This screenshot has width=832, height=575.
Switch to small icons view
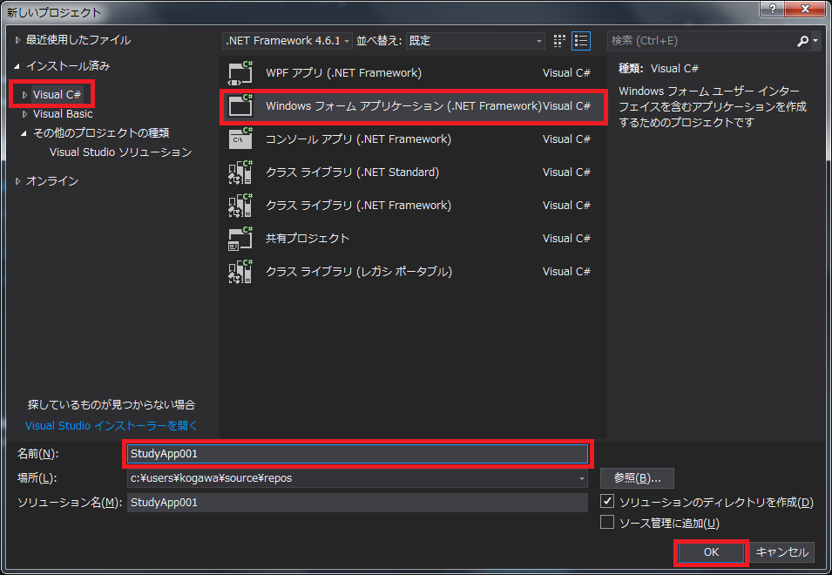pyautogui.click(x=560, y=41)
